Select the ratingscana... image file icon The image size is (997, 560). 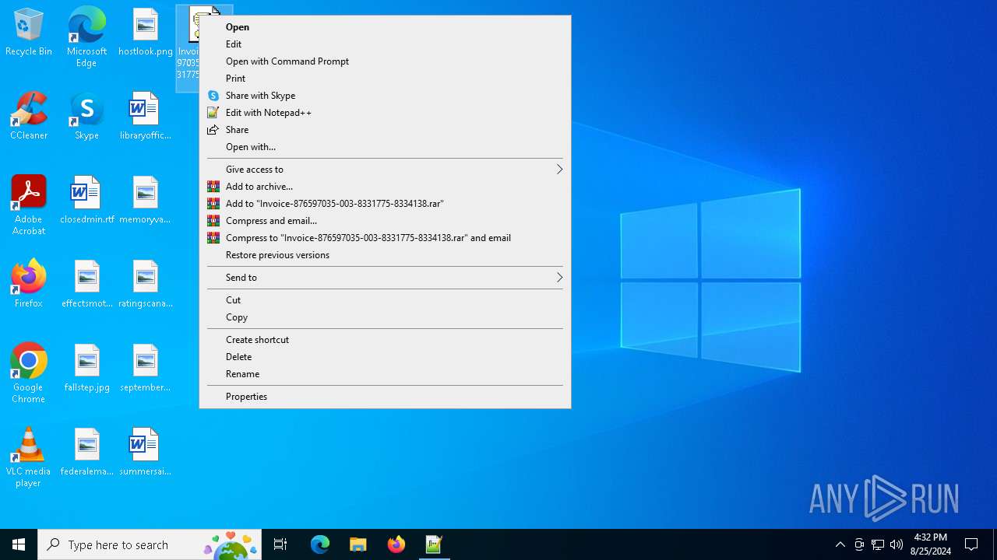pyautogui.click(x=145, y=285)
